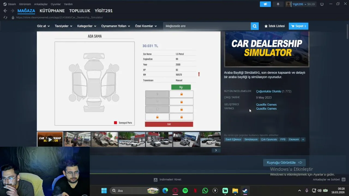
Task: Expand the Kategoriler dropdown
Action: pyautogui.click(x=87, y=26)
